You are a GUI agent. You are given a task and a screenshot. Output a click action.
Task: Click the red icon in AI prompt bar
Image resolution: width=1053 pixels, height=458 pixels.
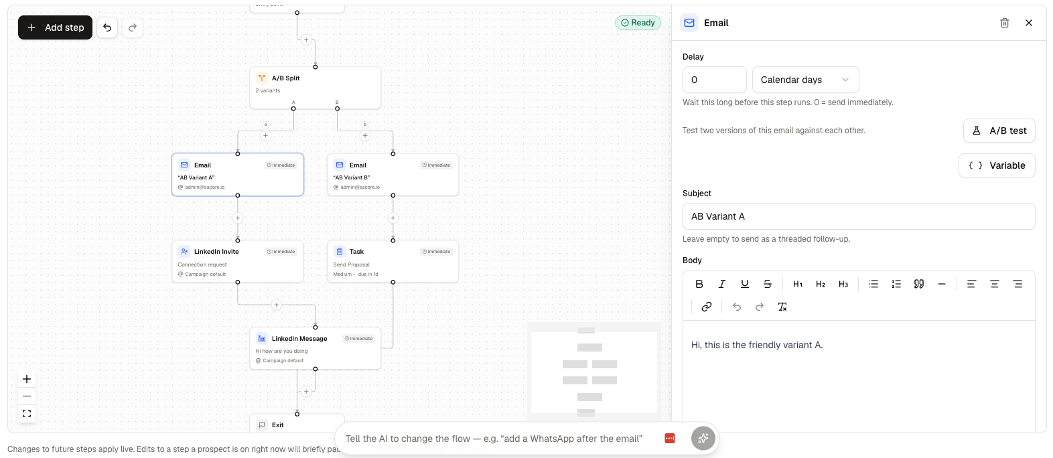(x=670, y=439)
